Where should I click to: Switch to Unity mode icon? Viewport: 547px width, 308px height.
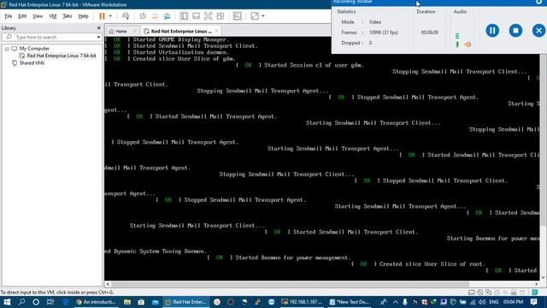[x=221, y=16]
